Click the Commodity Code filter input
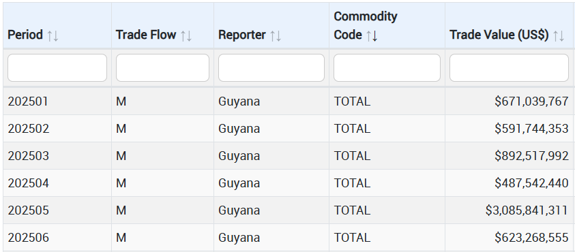This screenshot has width=575, height=252. pyautogui.click(x=387, y=67)
